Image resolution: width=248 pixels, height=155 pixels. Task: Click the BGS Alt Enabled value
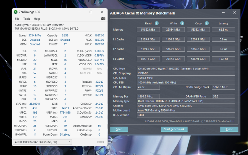coord(65,40)
